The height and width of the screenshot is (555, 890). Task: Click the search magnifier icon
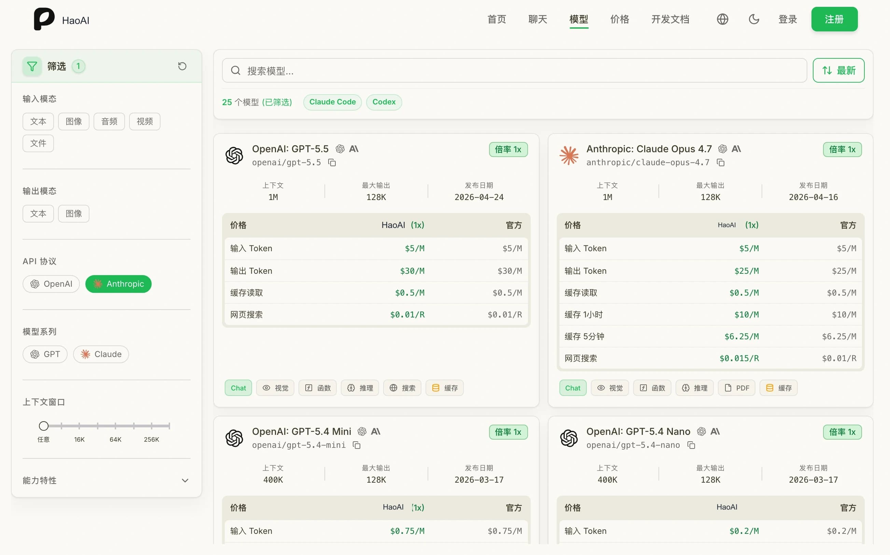(x=235, y=70)
